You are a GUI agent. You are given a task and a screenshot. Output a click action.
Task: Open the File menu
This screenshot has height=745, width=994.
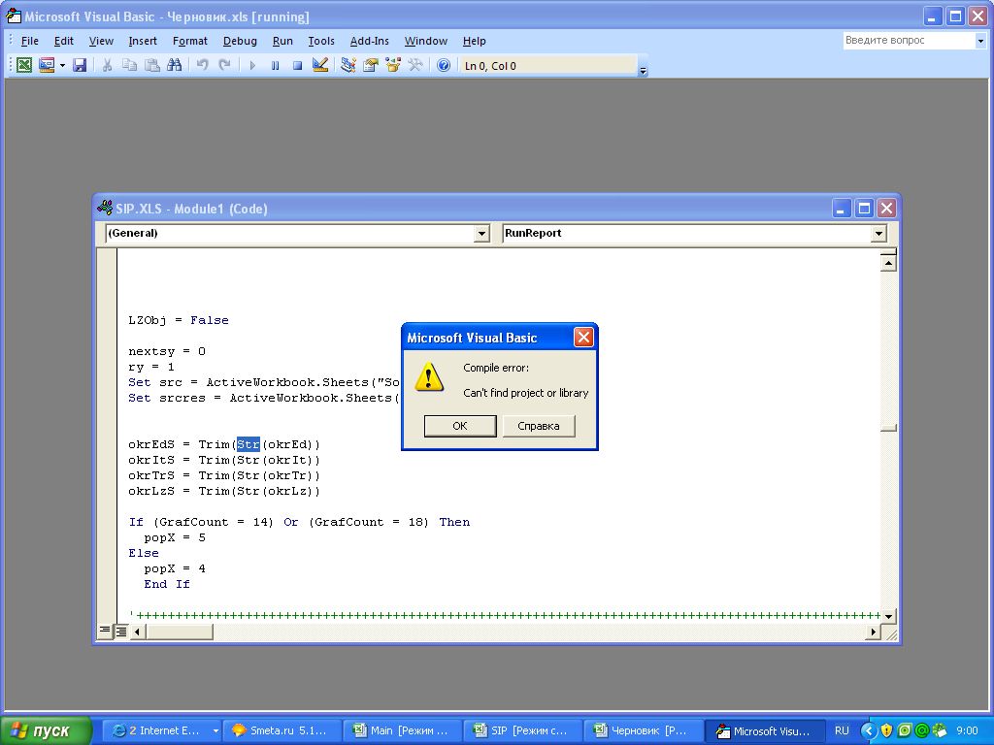pos(29,41)
